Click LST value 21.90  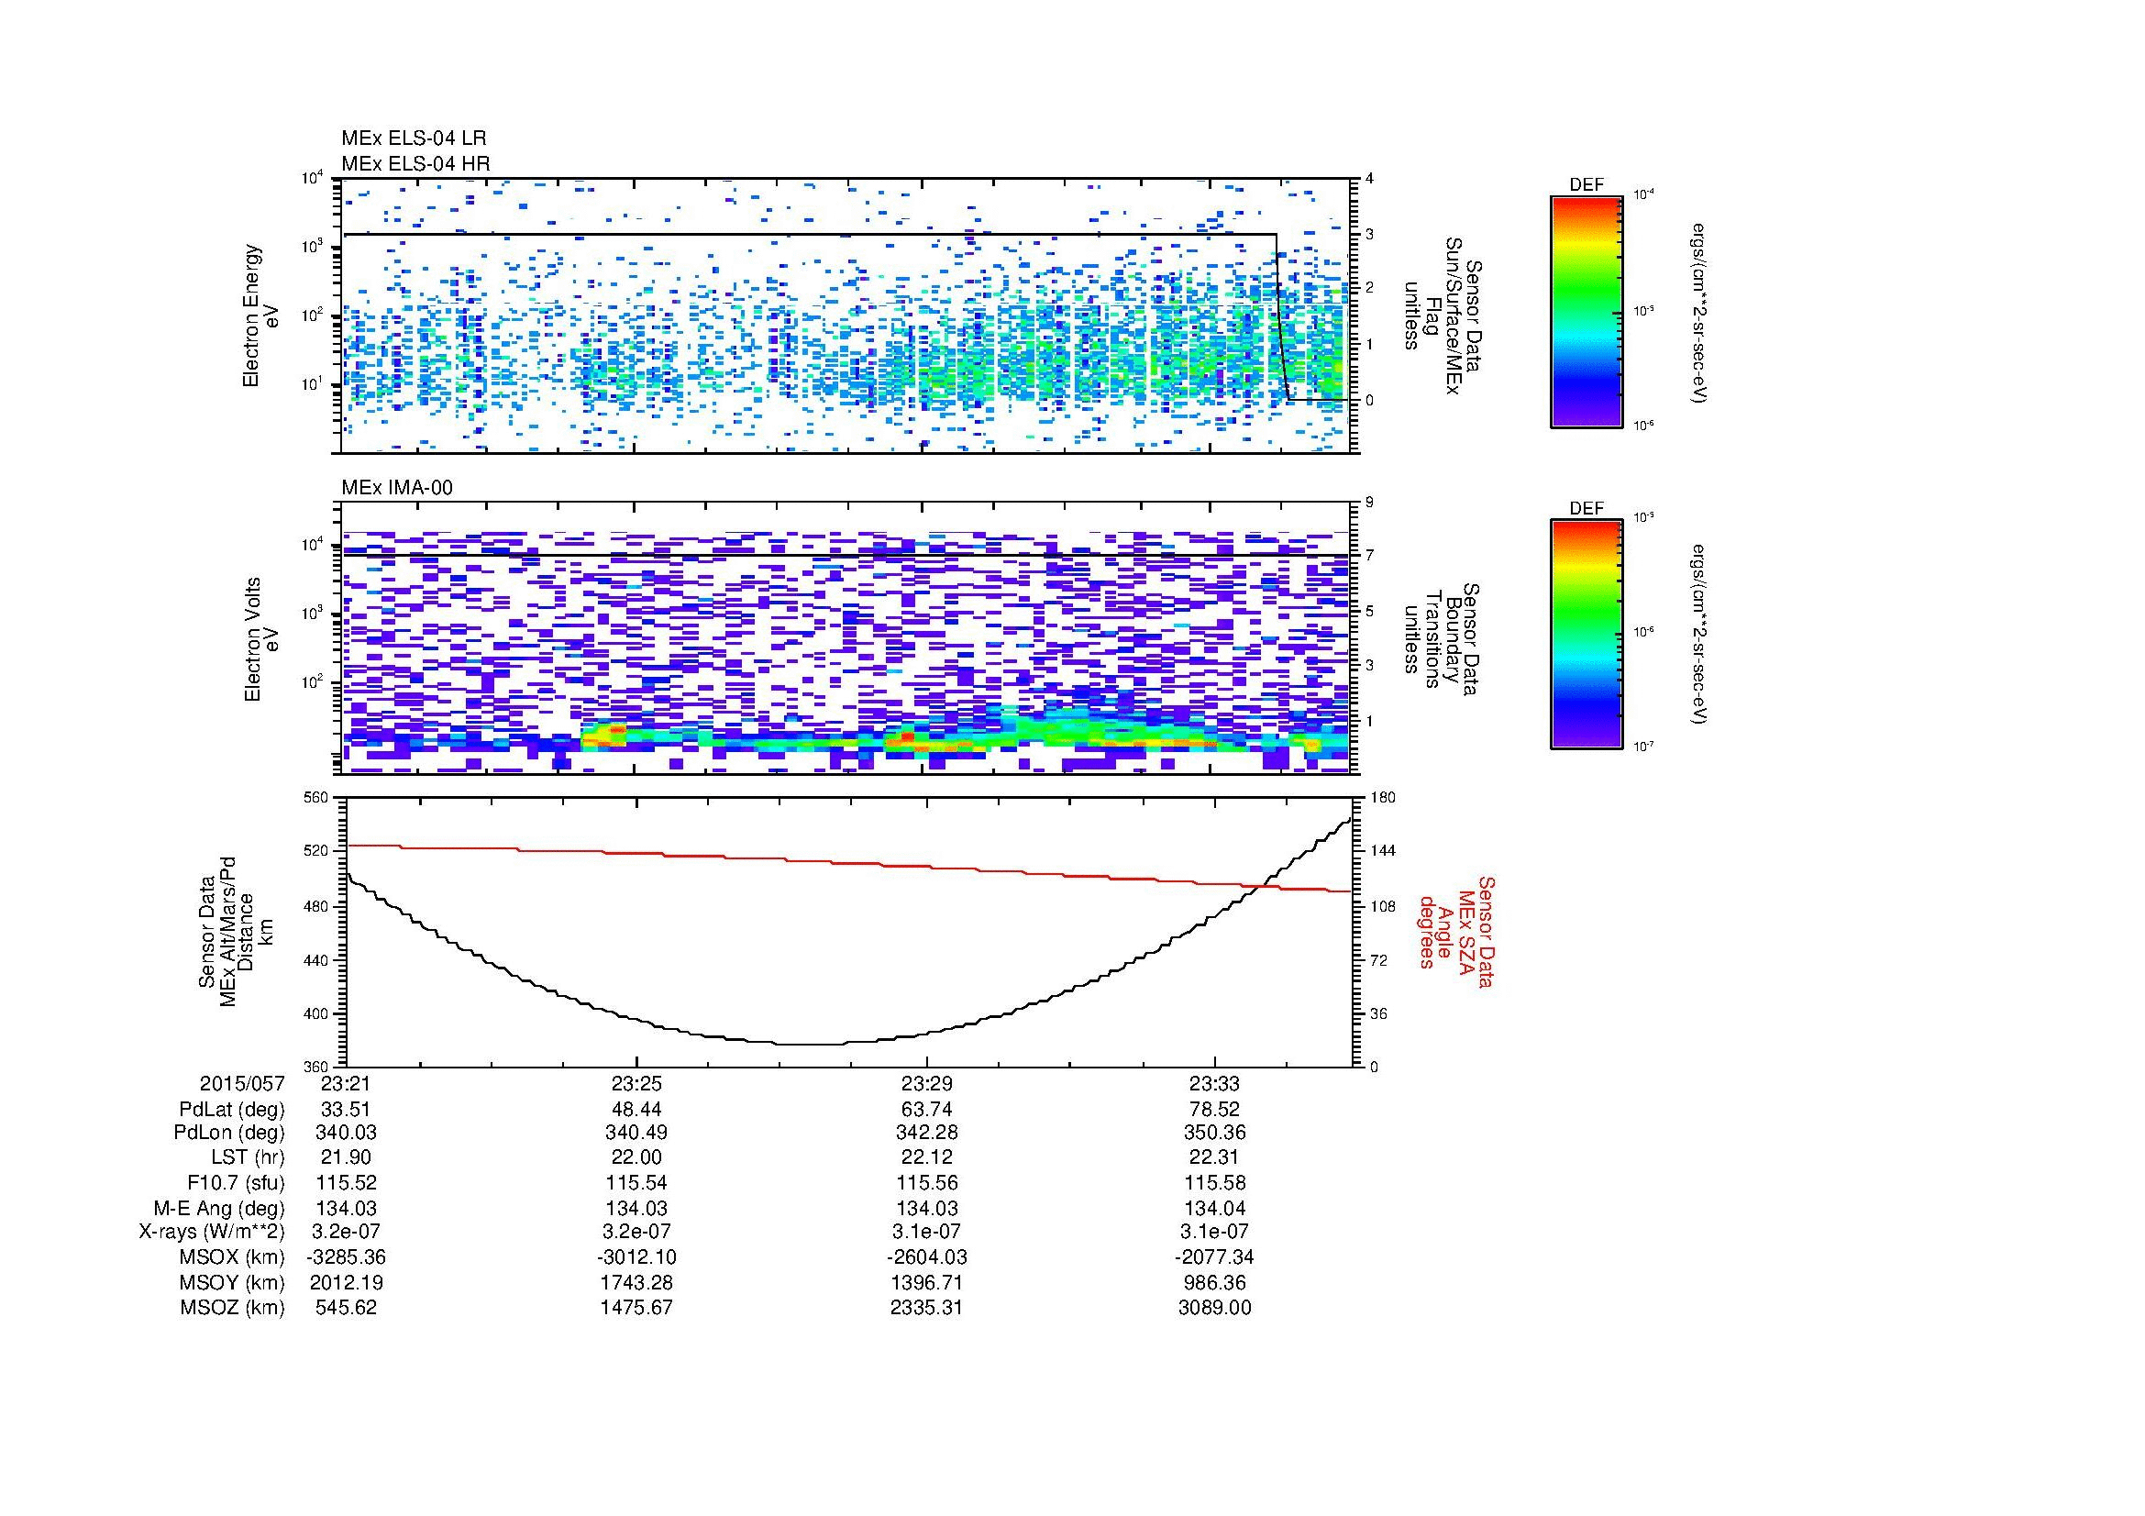[346, 1158]
